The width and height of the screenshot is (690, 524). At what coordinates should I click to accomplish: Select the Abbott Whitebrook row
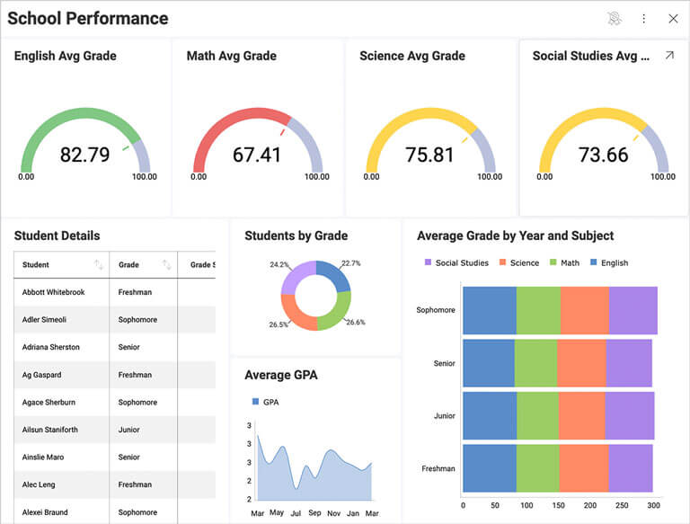54,292
